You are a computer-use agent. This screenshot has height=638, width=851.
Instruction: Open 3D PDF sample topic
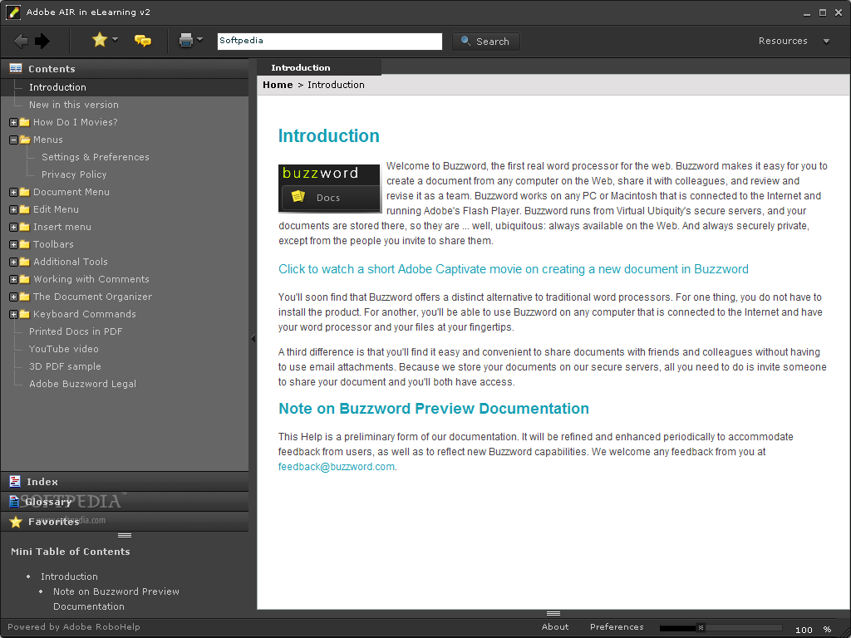pos(65,366)
